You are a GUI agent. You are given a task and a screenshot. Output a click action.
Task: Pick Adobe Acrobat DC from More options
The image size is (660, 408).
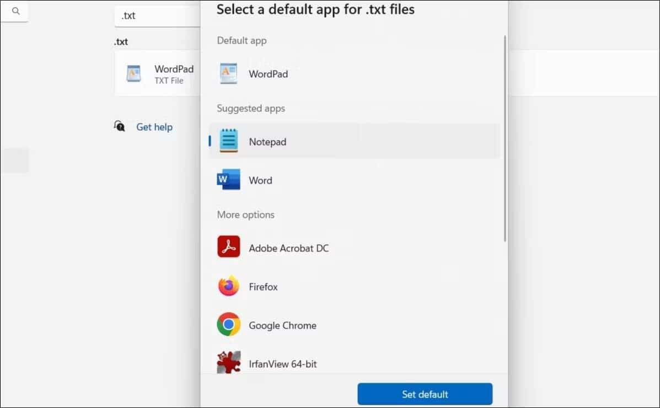coord(289,248)
